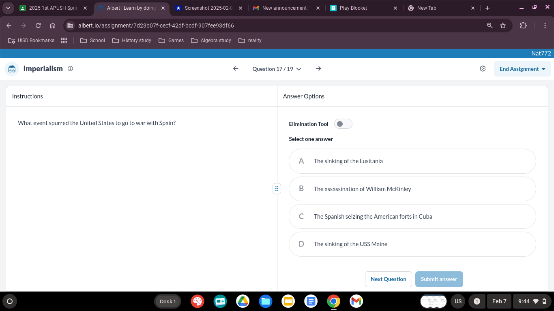554x311 pixels.
Task: Open Google Slides from the shelf
Action: coord(288,301)
